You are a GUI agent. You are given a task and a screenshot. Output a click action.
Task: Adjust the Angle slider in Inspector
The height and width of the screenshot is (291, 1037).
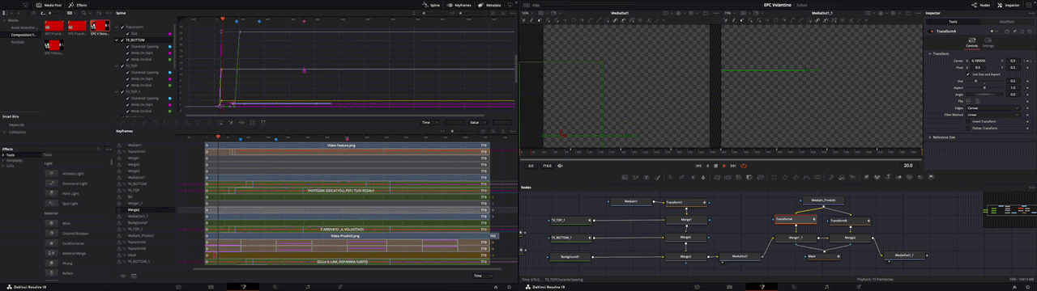click(x=985, y=94)
